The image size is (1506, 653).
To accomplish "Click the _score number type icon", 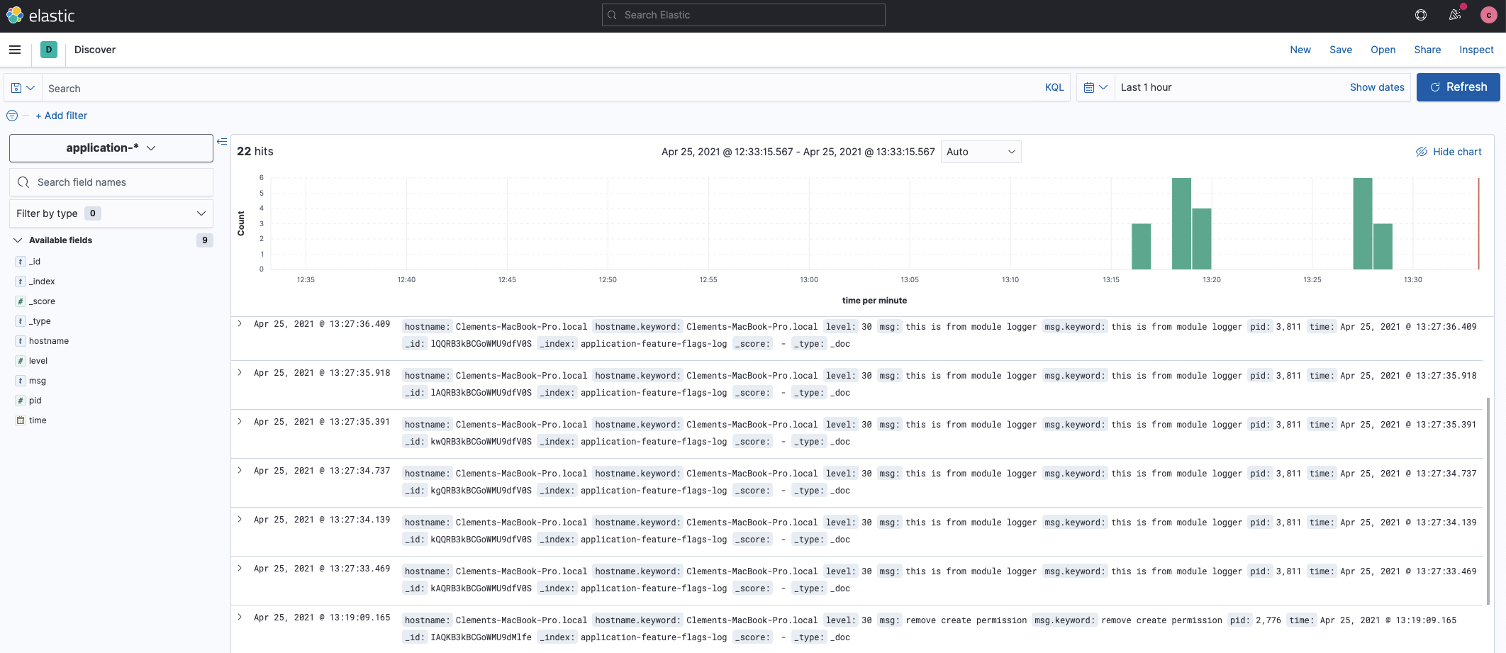I will [21, 301].
